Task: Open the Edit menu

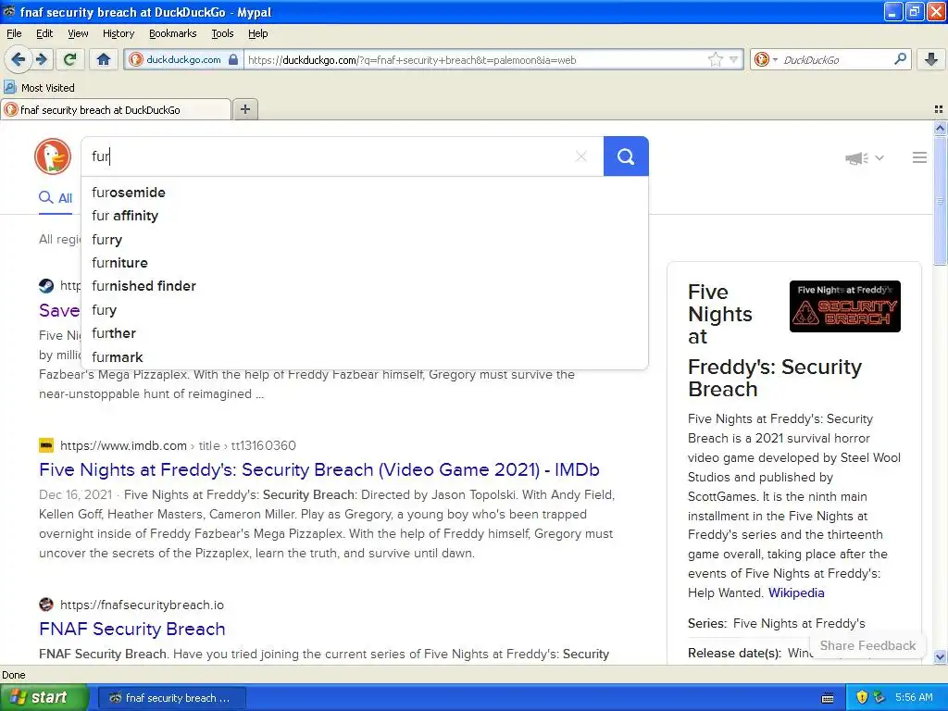Action: [x=44, y=33]
